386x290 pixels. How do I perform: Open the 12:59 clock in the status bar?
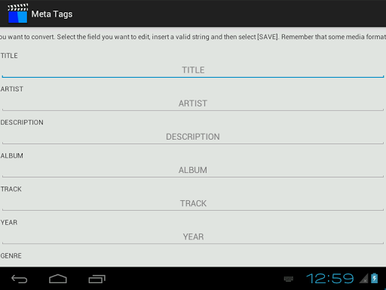coord(329,279)
